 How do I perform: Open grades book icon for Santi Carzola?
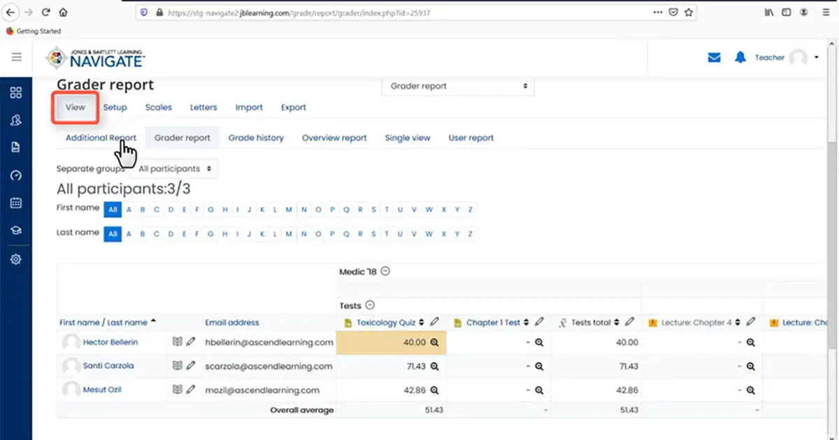[x=178, y=366]
